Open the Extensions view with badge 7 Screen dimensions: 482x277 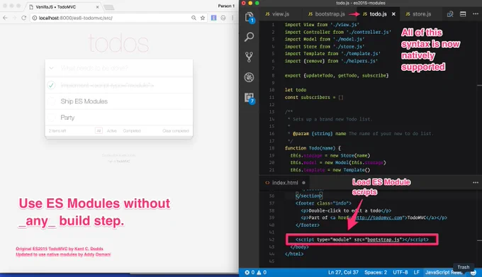click(x=250, y=98)
